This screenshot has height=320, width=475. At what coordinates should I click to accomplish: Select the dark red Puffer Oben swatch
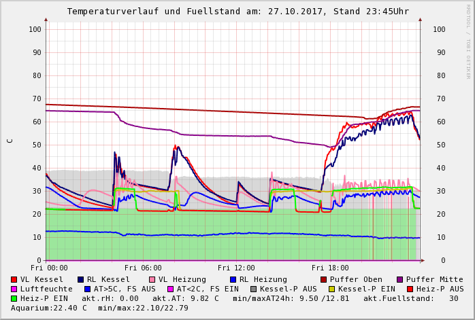[x=323, y=280]
